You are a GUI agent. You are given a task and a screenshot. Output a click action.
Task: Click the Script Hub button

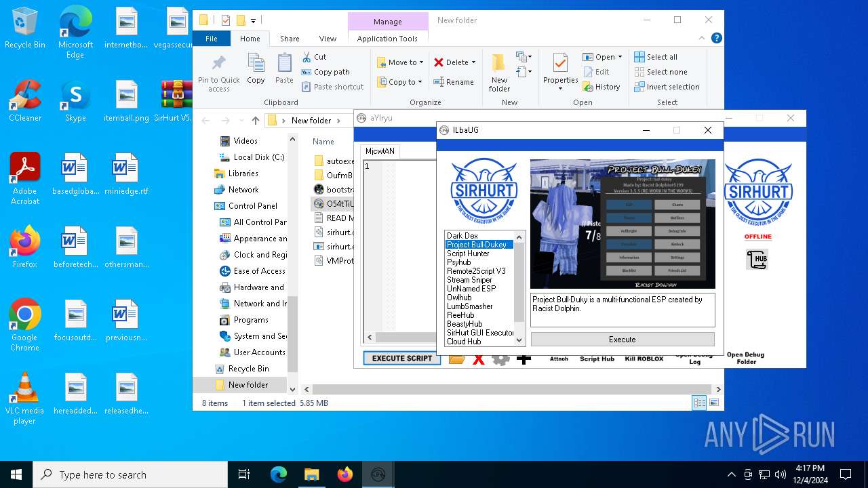597,359
